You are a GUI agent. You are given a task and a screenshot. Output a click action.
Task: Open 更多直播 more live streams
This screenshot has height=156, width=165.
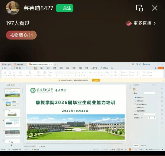[141, 23]
